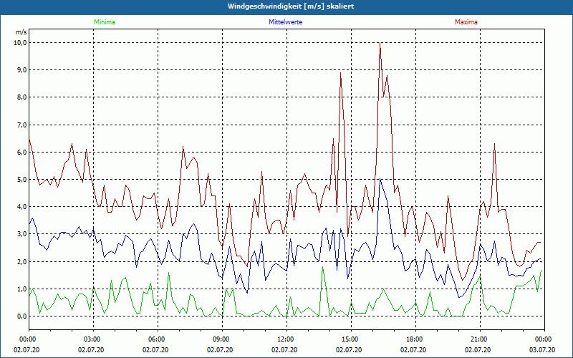Click the chart title Windgeschwindigkeit [m/s] skaliert

click(286, 6)
